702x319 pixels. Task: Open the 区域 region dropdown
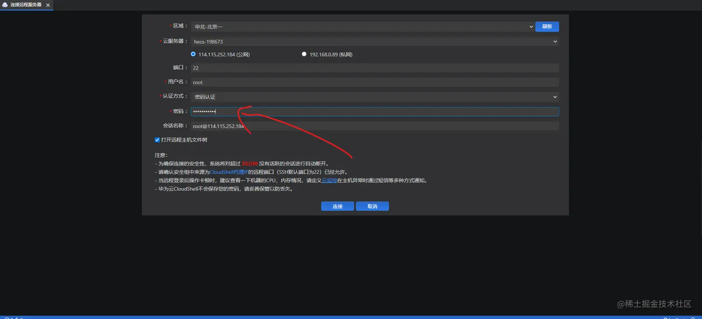click(x=362, y=27)
